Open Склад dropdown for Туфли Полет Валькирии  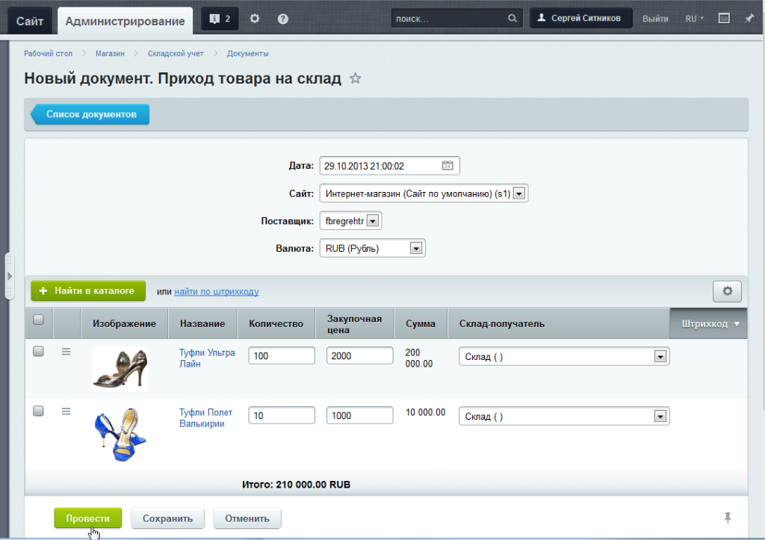(x=564, y=416)
